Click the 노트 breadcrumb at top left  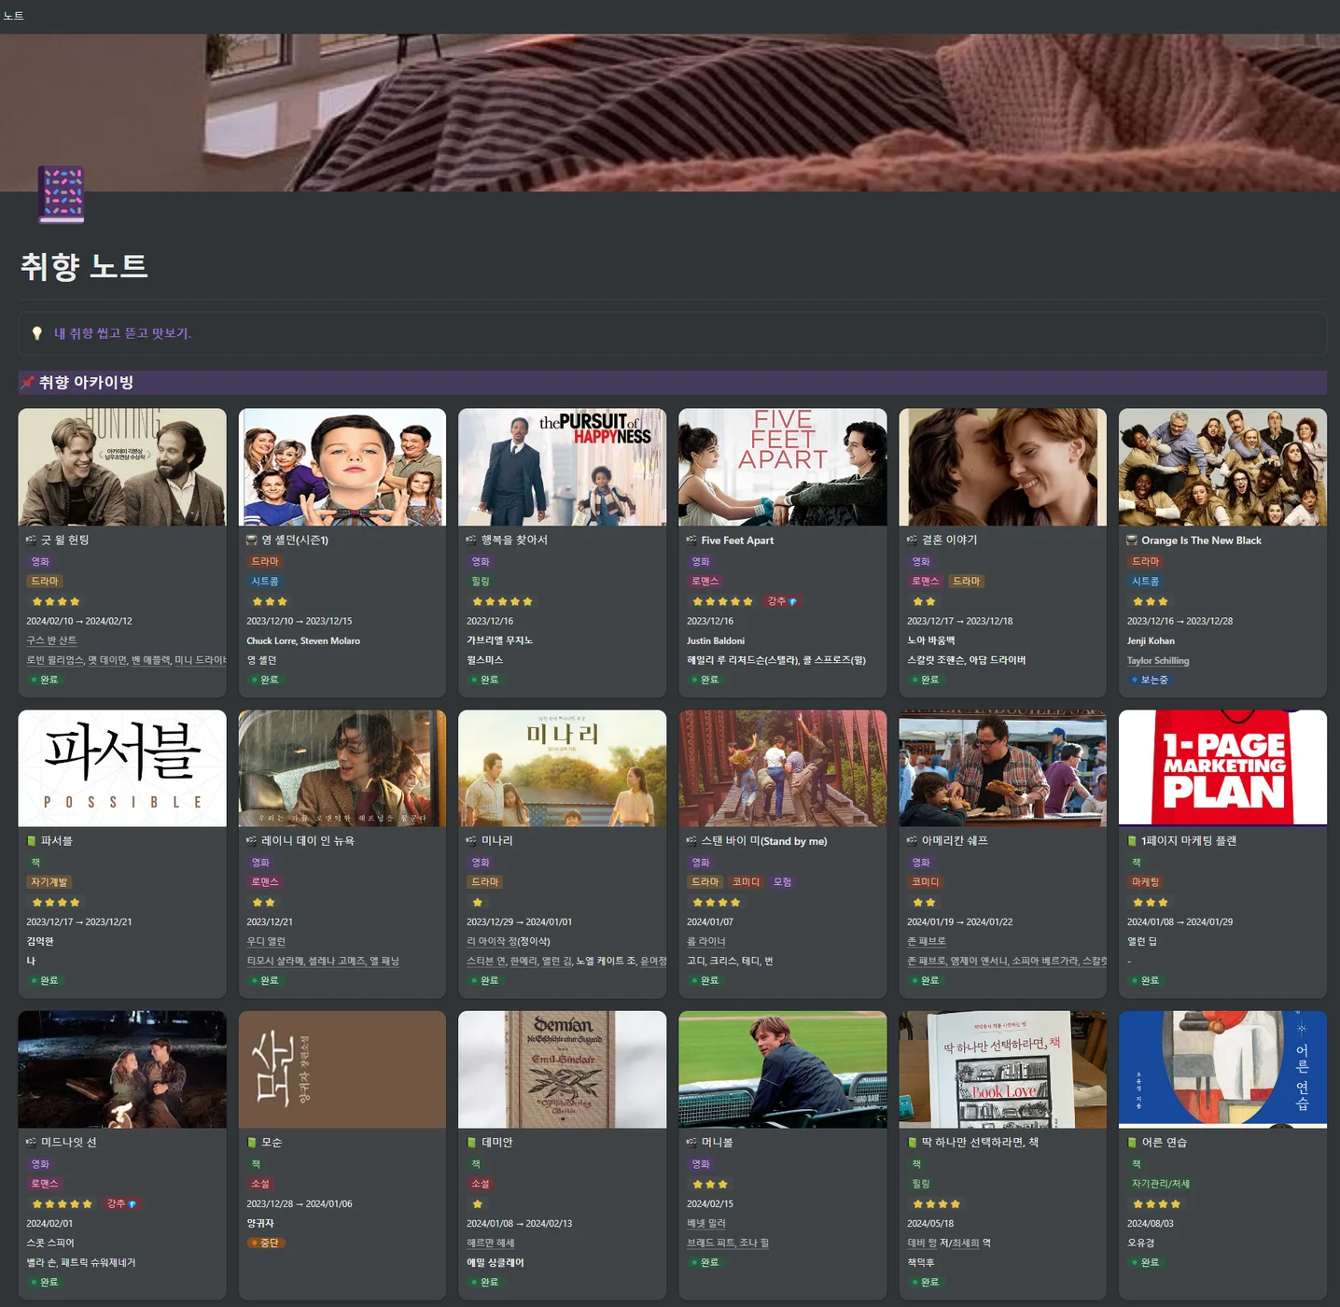13,16
